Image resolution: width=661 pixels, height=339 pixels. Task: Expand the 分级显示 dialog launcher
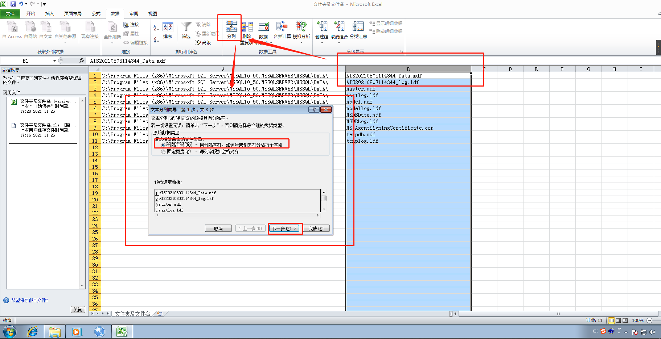point(402,51)
